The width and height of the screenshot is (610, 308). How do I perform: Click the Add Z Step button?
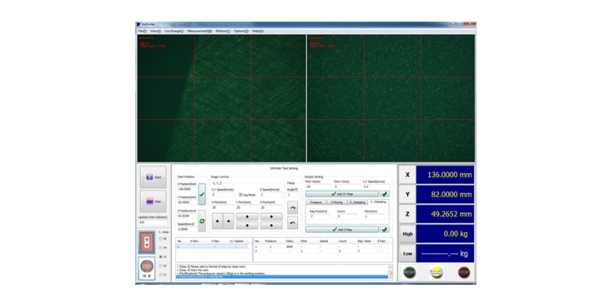coord(342,229)
